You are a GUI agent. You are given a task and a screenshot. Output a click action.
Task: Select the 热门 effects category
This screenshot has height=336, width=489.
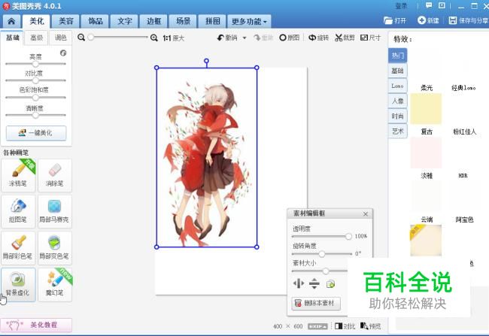(x=398, y=56)
